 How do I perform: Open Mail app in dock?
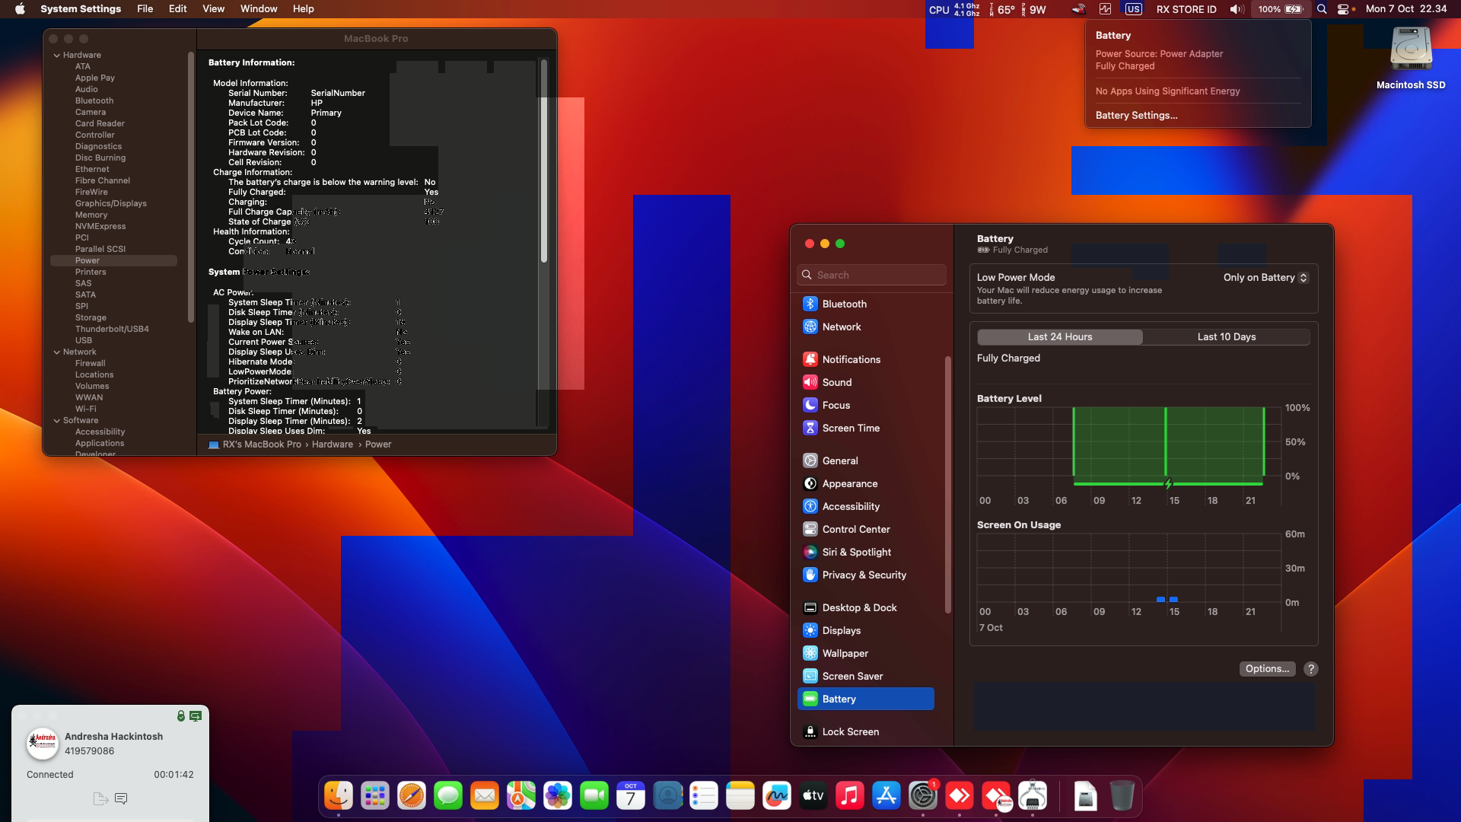pyautogui.click(x=485, y=796)
